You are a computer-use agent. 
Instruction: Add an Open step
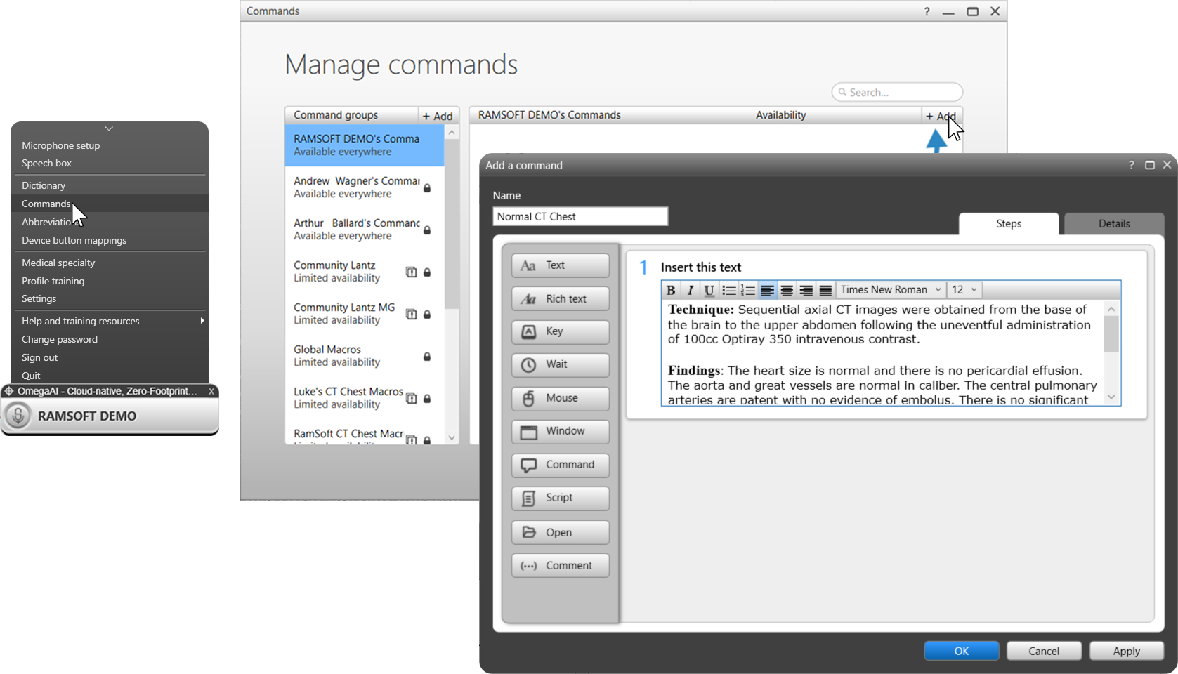(x=560, y=532)
